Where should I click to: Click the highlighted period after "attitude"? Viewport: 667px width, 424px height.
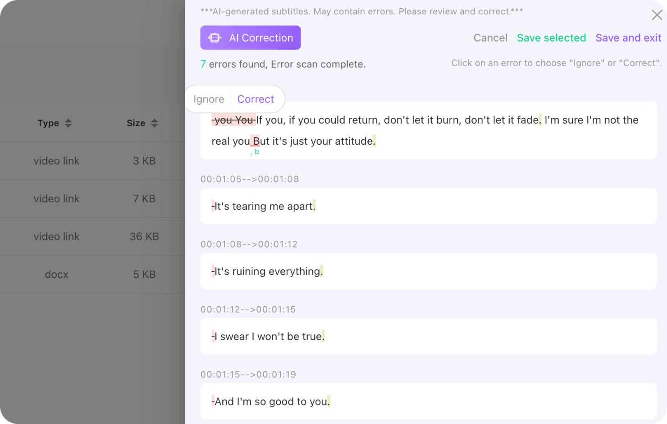click(x=374, y=141)
